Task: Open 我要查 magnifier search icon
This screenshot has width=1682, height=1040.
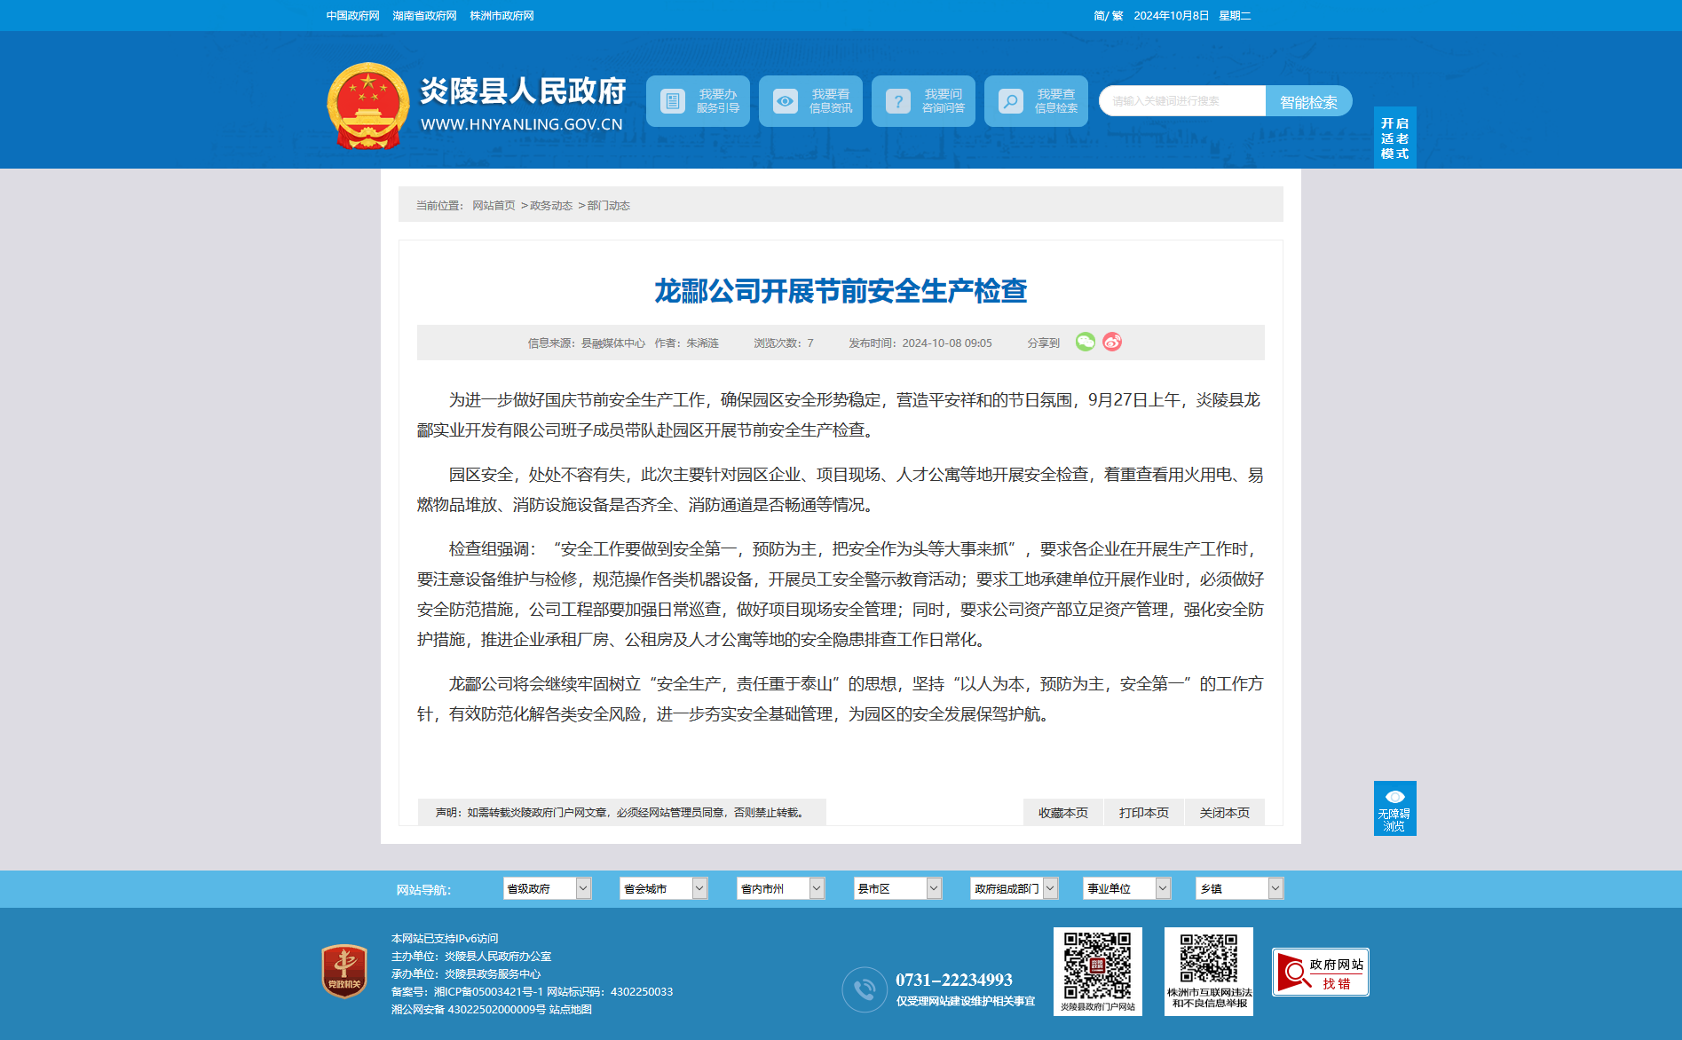Action: [1011, 101]
